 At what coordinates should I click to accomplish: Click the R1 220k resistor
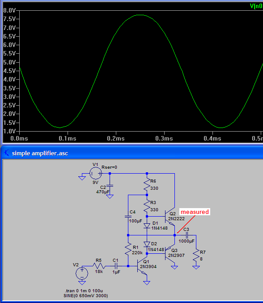pyautogui.click(x=128, y=249)
